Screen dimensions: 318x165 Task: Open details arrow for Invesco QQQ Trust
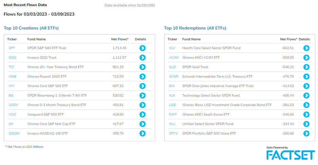tap(142, 58)
